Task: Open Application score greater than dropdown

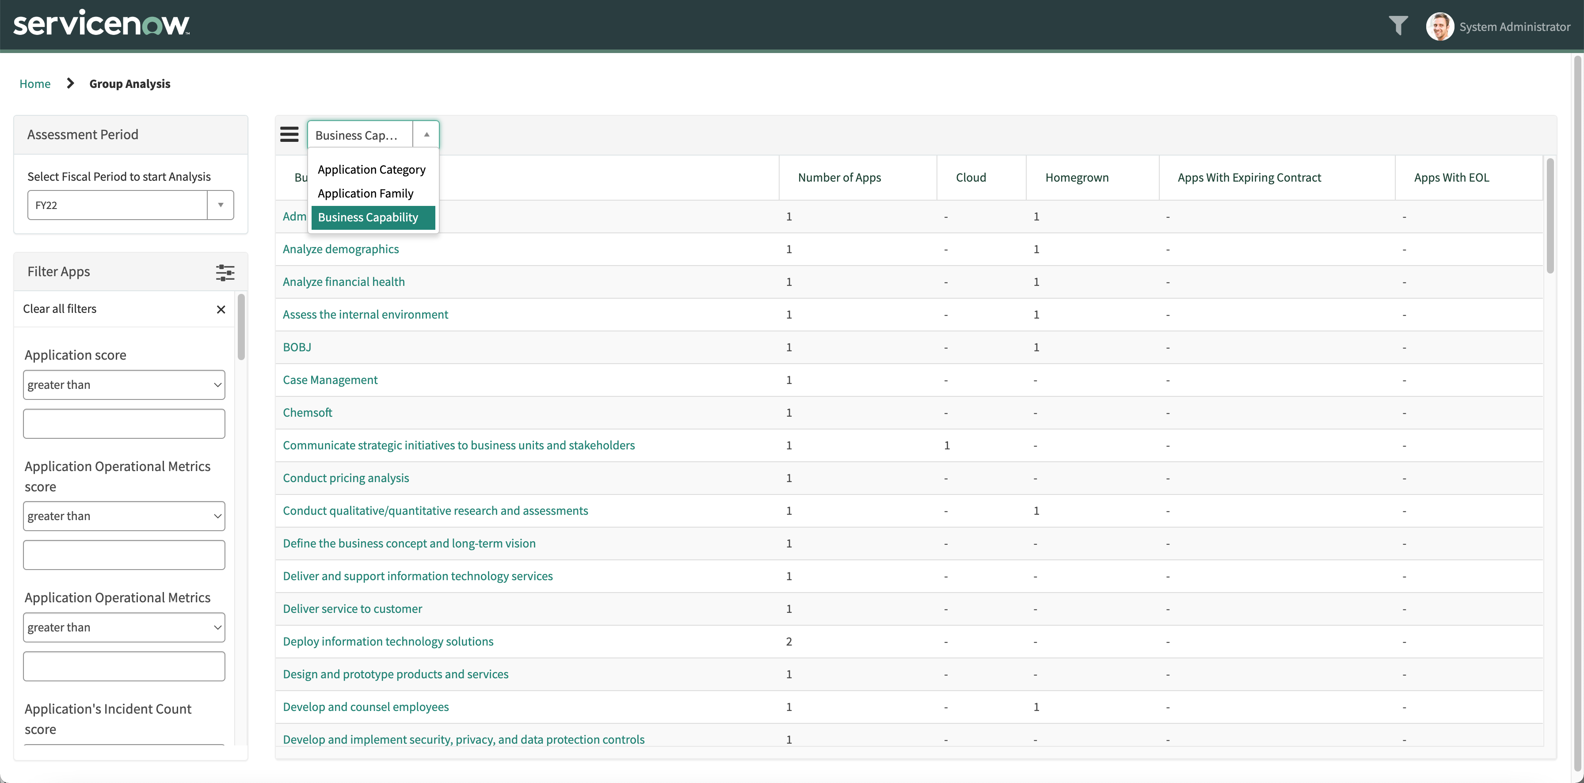Action: pos(124,385)
